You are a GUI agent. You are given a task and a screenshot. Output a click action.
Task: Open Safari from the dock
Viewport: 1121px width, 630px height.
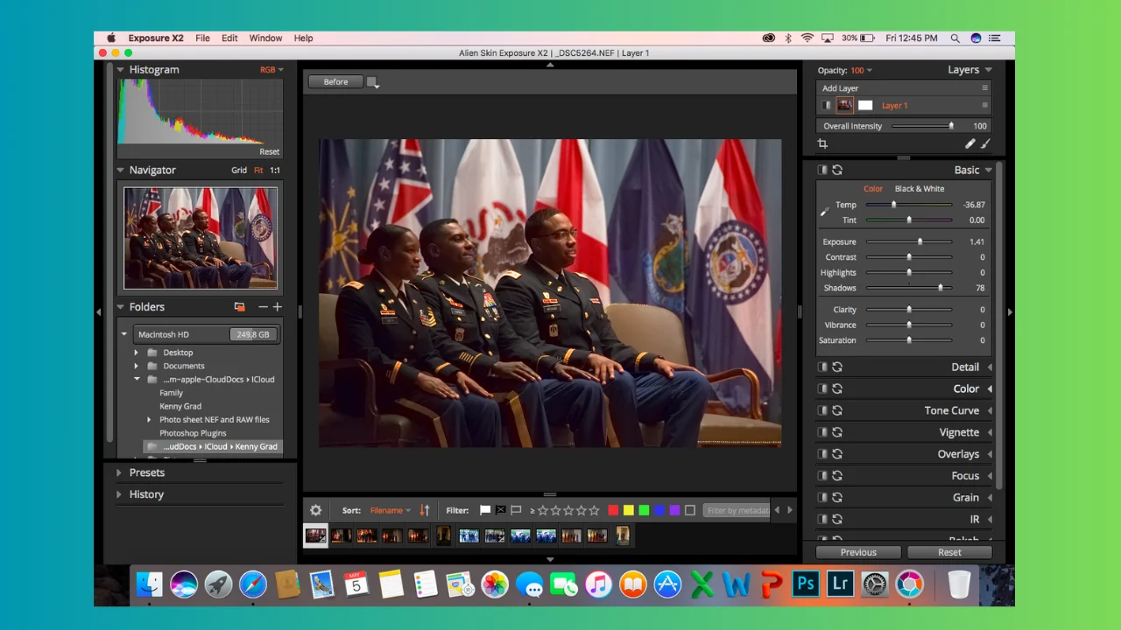(x=253, y=584)
